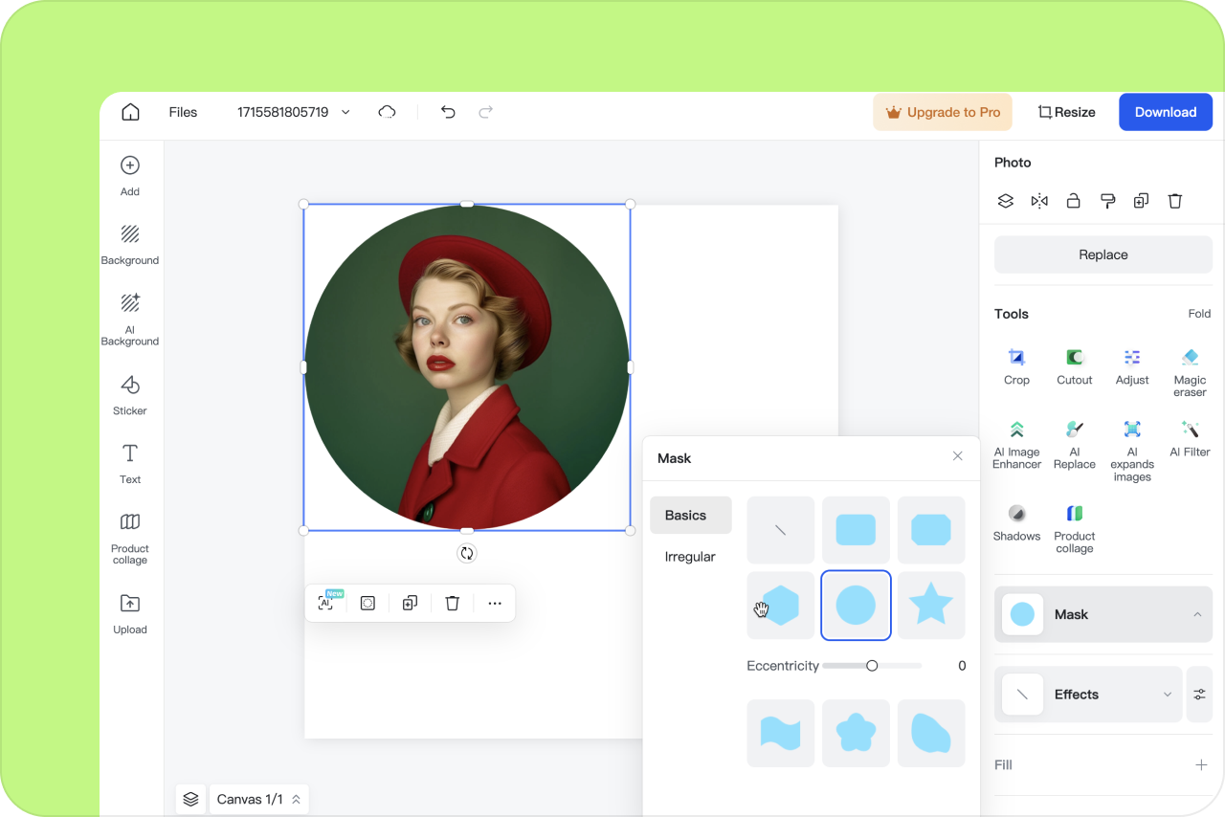The image size is (1225, 817).
Task: Open the Resize option
Action: (1066, 112)
